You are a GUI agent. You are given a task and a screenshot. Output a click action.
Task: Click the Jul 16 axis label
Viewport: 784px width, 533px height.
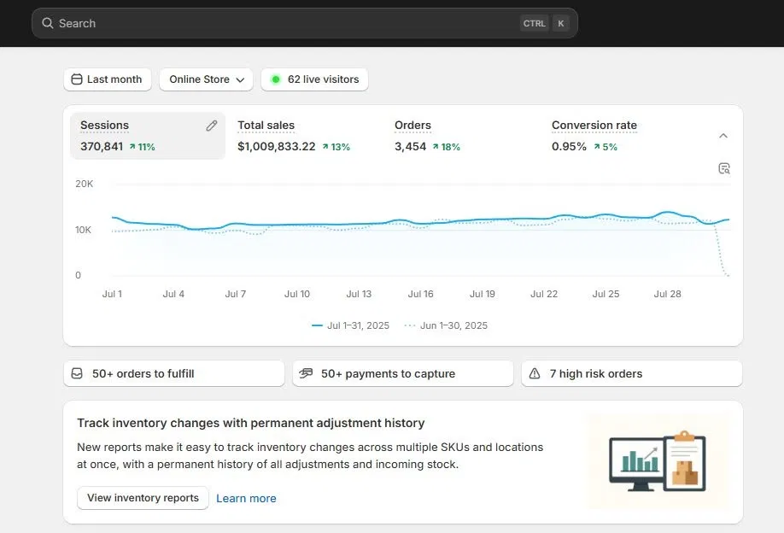420,294
